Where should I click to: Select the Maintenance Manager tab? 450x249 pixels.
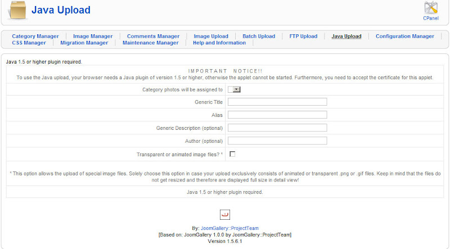pos(150,43)
